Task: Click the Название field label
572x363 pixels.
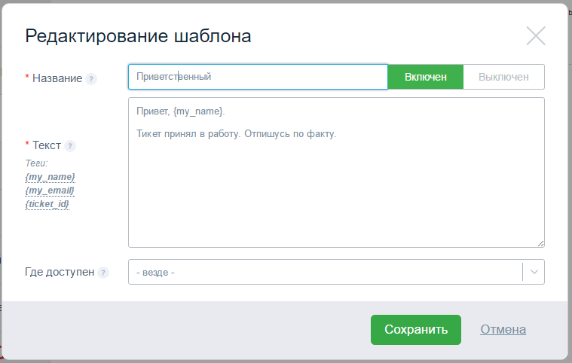Action: click(x=57, y=78)
